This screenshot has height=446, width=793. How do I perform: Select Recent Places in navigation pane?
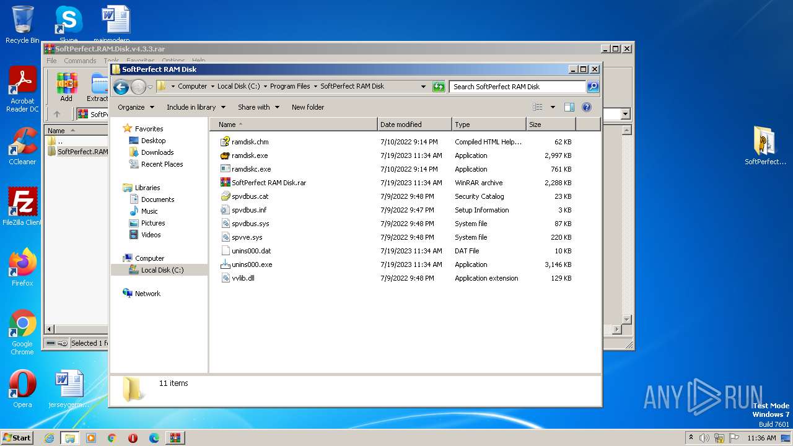coord(162,164)
